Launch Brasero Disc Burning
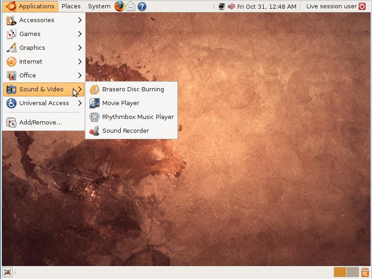Image resolution: width=372 pixels, height=279 pixels. pos(131,89)
